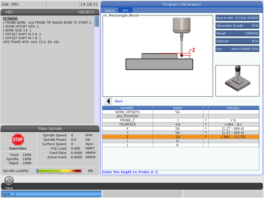Click the 'Enter the Depth to Probe' prompt
The width and height of the screenshot is (264, 198).
(130, 172)
